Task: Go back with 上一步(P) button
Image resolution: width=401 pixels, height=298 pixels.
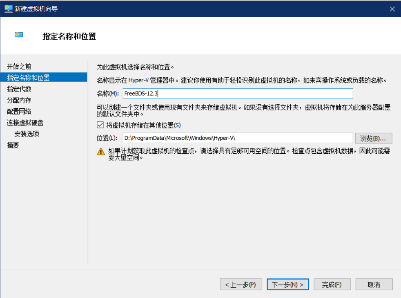Action: coord(241,285)
